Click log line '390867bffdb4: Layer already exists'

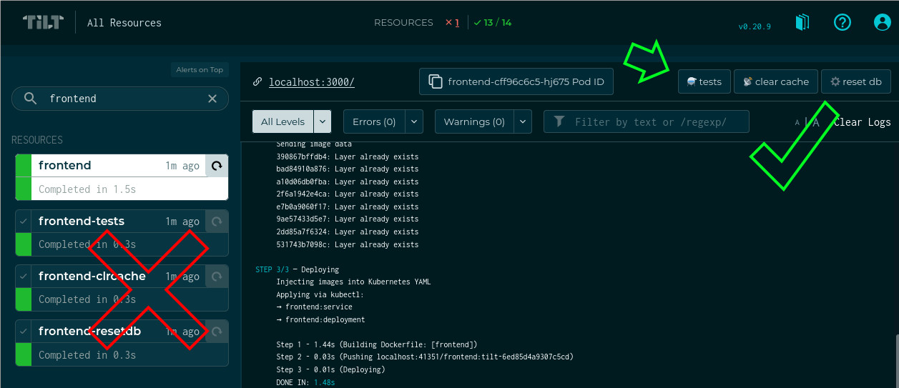point(348,156)
